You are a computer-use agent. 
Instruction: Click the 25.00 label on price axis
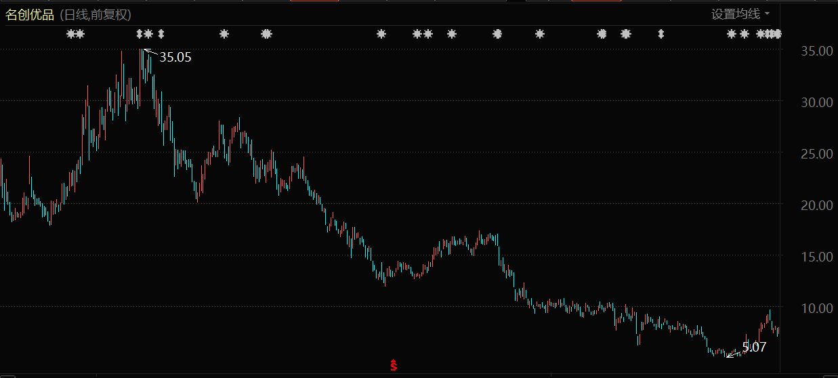point(816,154)
